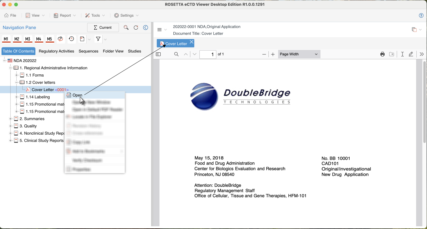The height and width of the screenshot is (229, 427).
Task: Click the refresh icon in Navigation Pane
Action: coord(136,28)
